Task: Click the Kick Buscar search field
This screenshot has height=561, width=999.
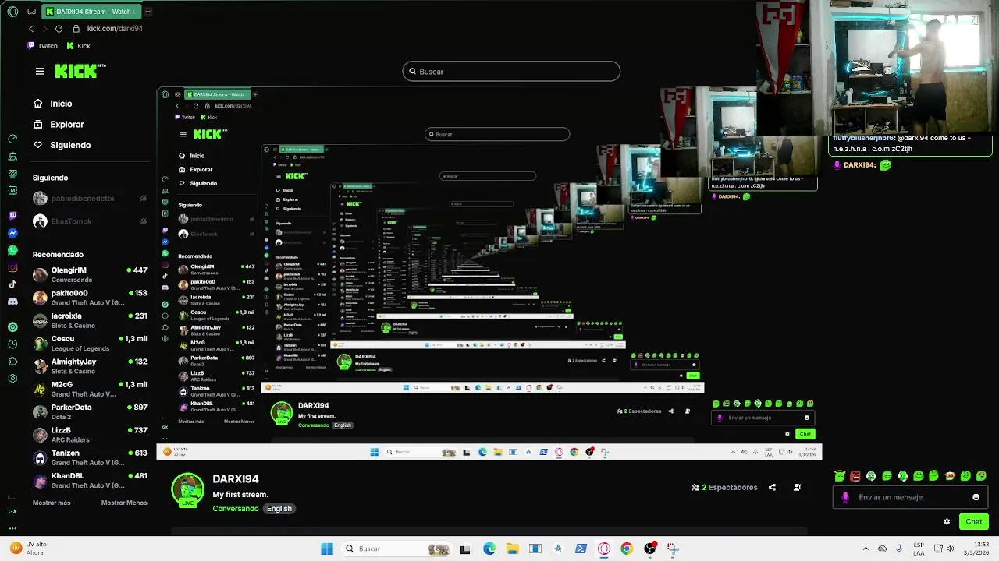Action: 511,72
